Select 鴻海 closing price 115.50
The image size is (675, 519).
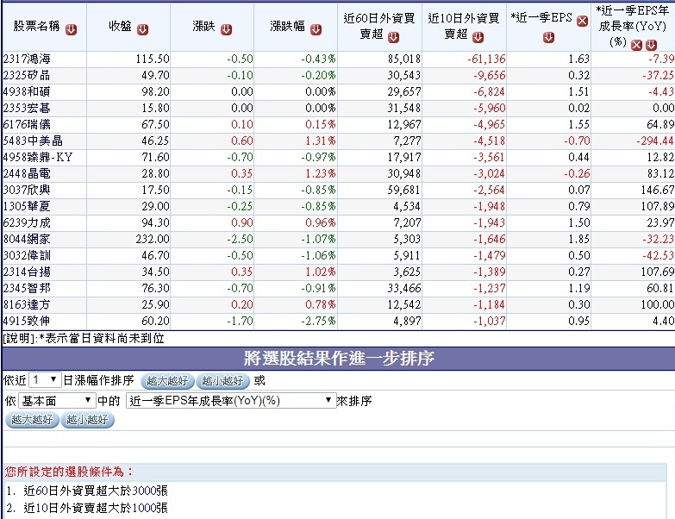(153, 59)
